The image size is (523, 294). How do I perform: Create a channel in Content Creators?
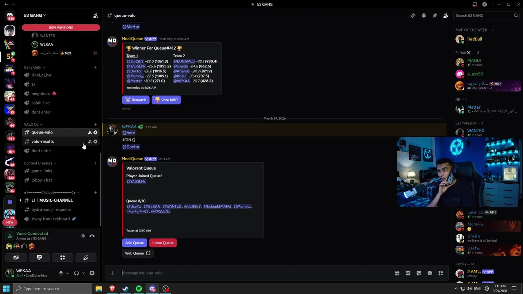(x=95, y=163)
